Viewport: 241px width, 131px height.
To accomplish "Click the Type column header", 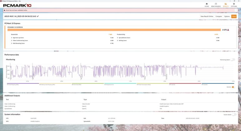I will click(85, 99).
